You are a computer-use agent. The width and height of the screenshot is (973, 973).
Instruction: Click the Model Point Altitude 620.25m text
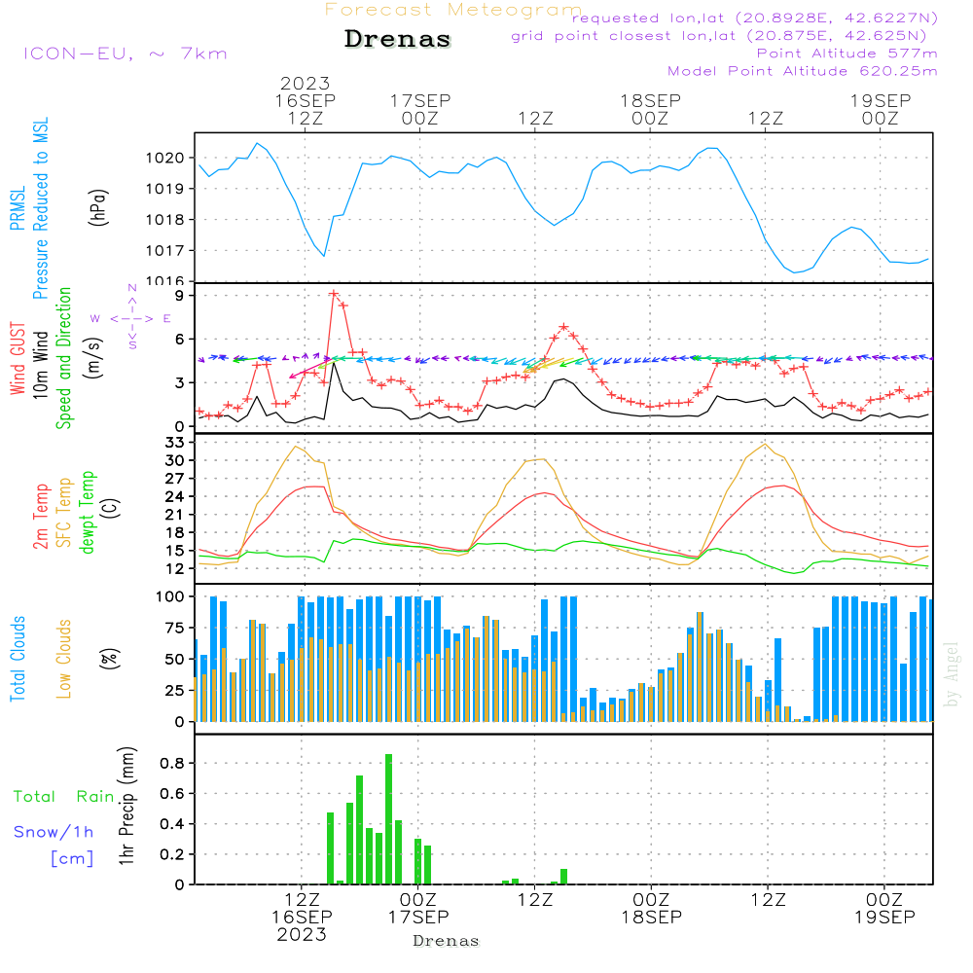(802, 71)
